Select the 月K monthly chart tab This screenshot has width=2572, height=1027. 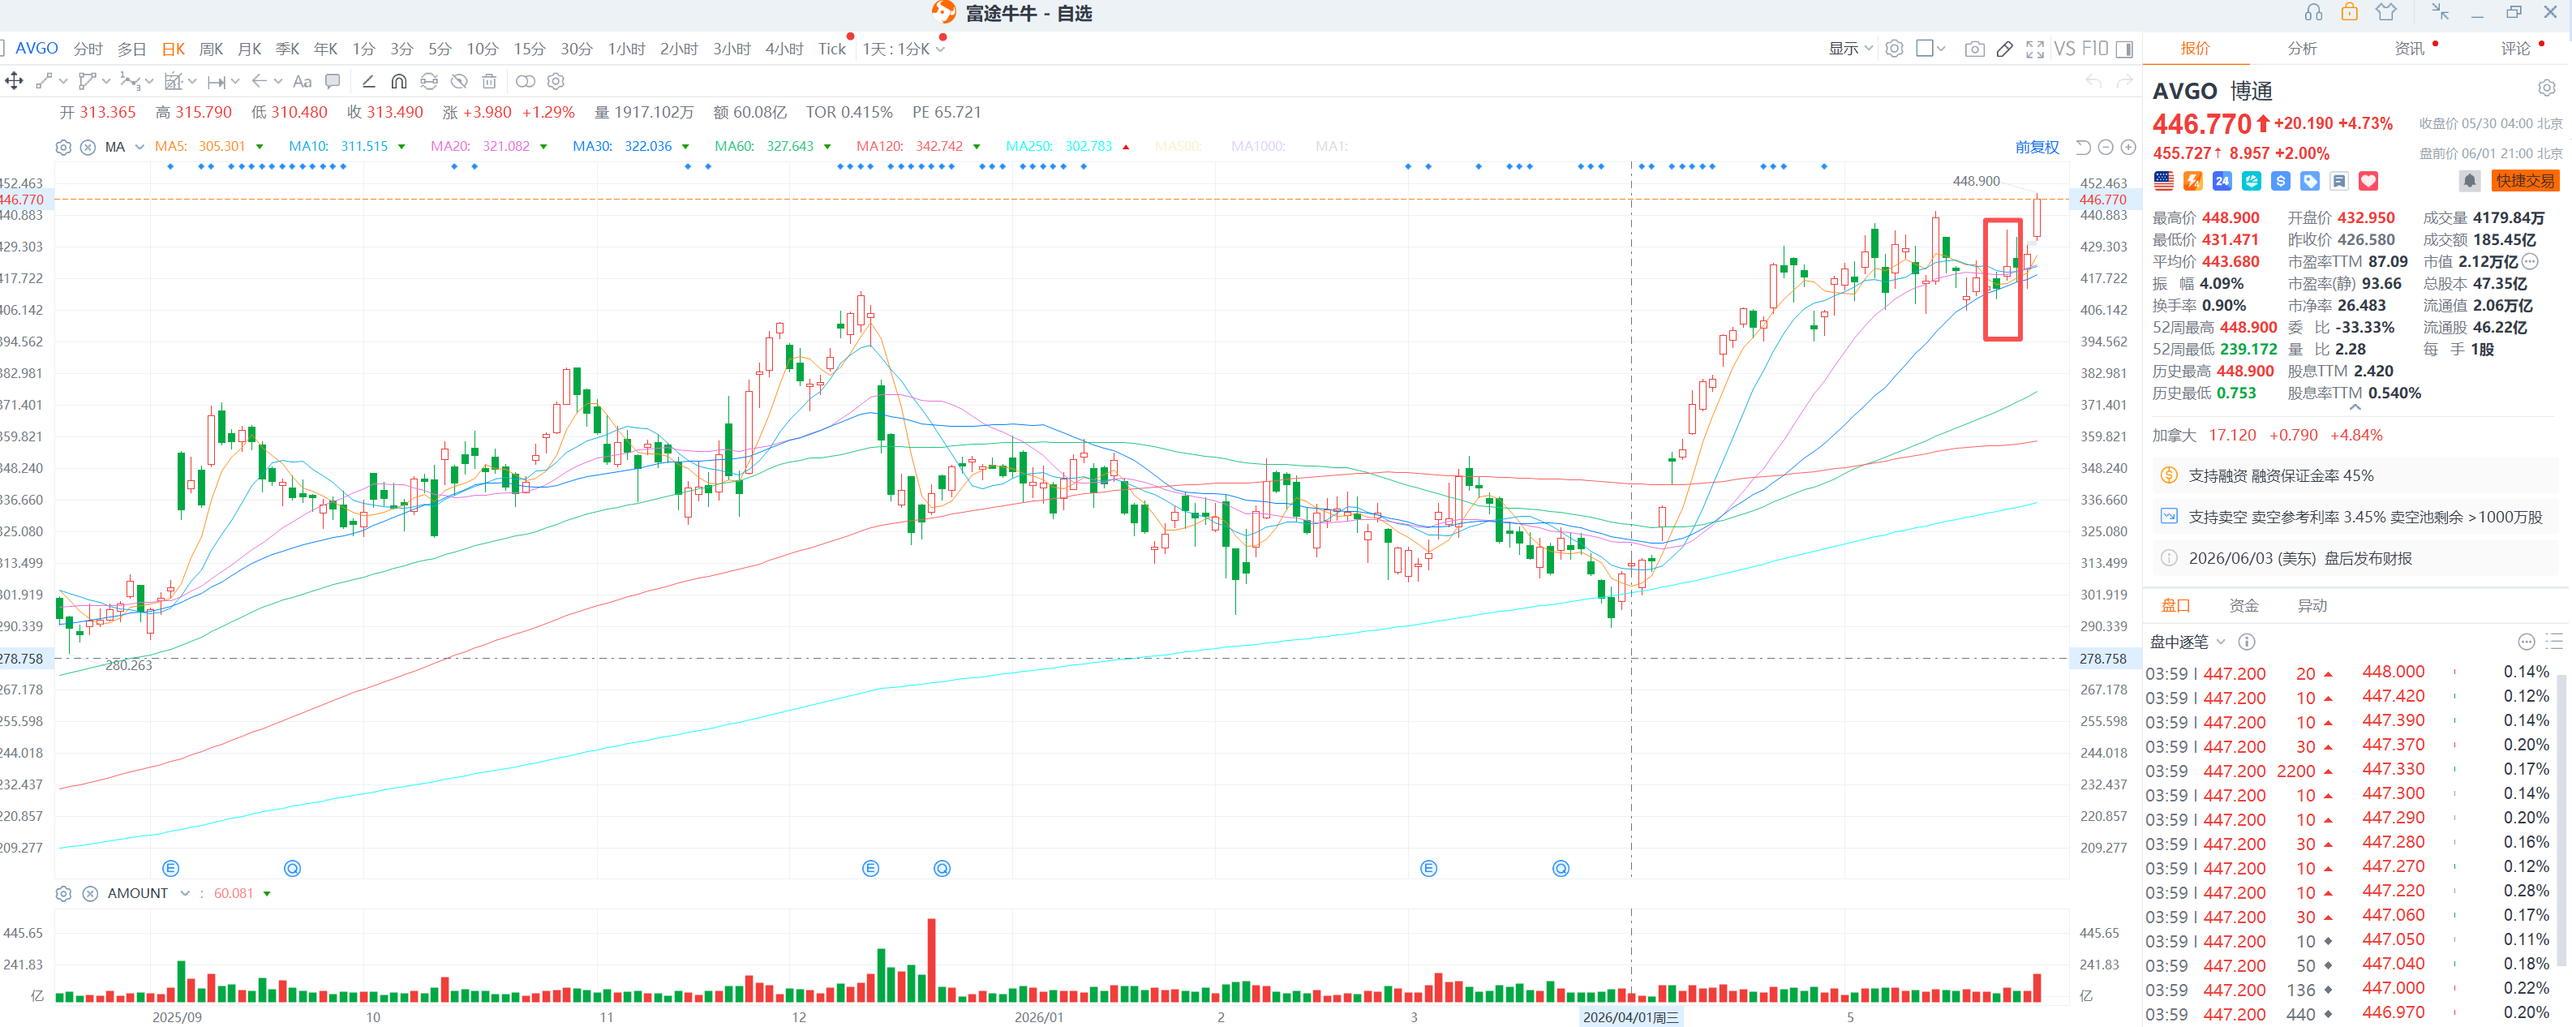pos(250,49)
